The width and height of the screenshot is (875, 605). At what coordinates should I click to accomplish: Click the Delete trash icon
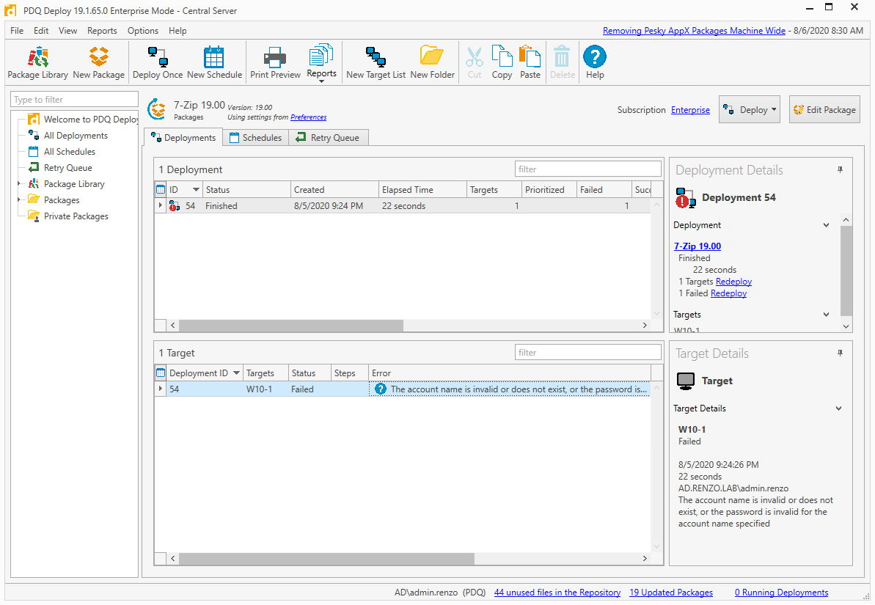(x=562, y=62)
